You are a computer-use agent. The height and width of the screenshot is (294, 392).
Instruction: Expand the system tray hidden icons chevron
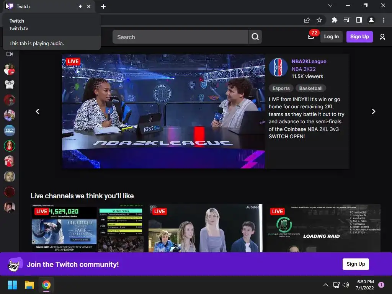326,285
